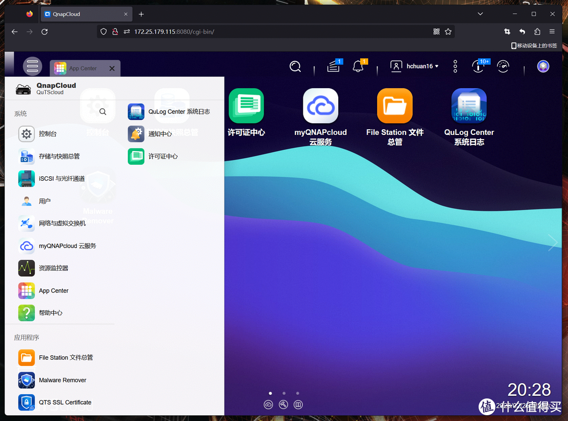Click the round avatar icon in QTS top bar
Screen dimensions: 568x421
(543, 66)
